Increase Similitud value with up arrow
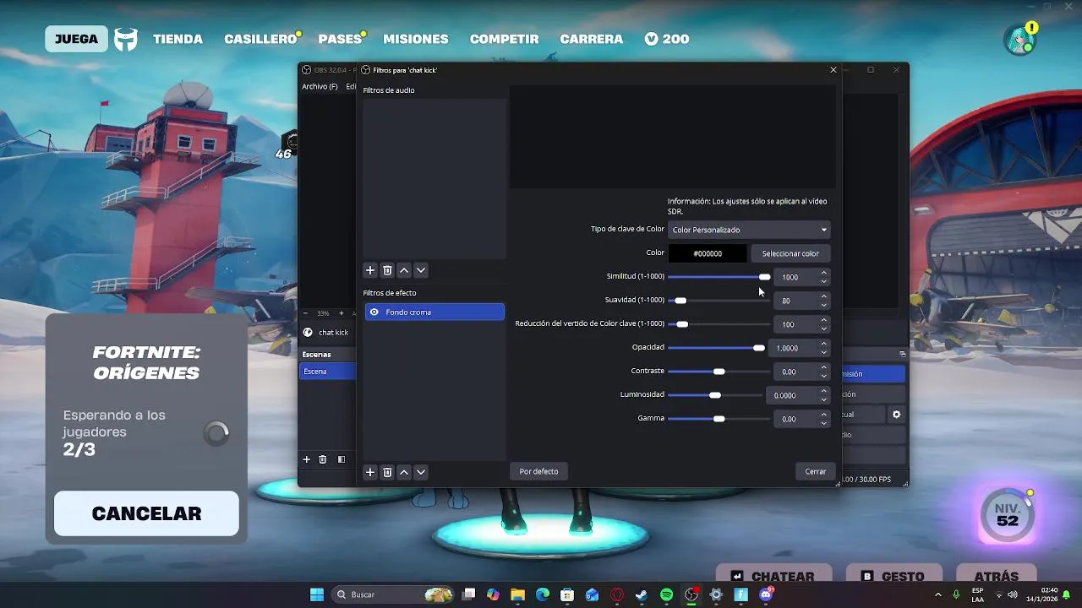 coord(824,273)
